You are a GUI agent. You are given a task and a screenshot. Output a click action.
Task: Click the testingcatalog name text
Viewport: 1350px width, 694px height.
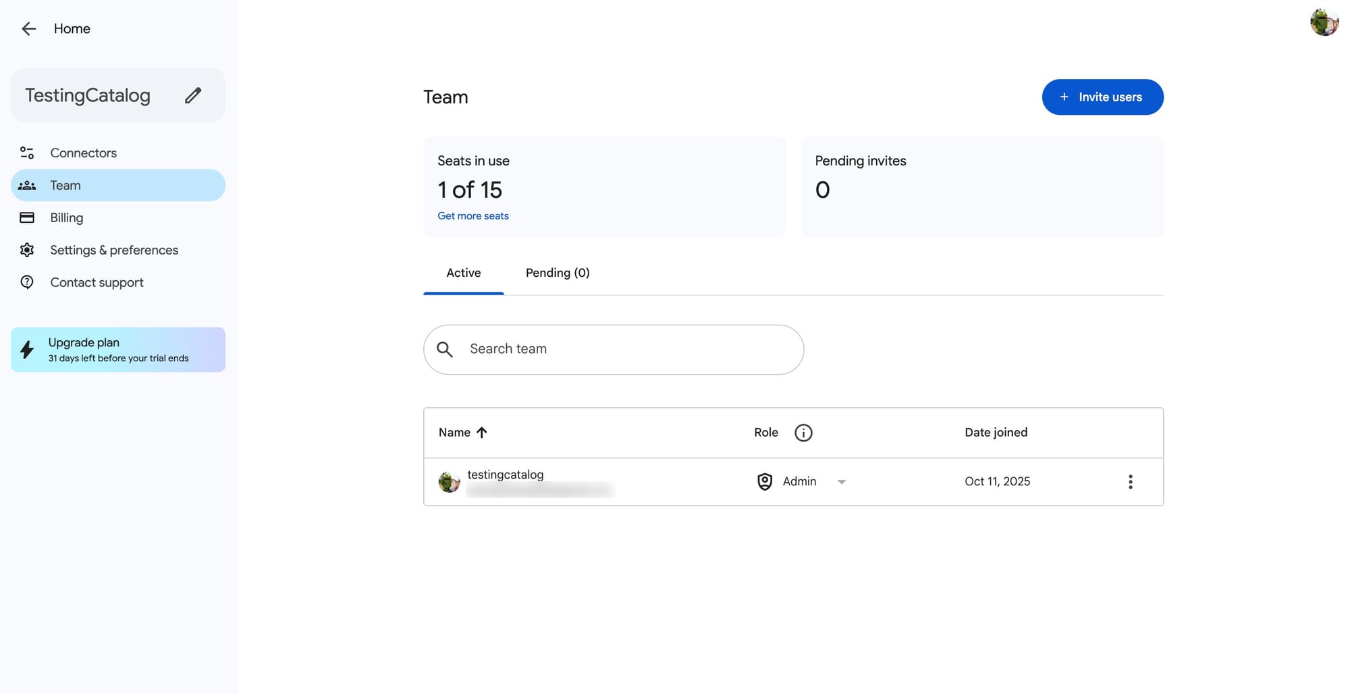(x=506, y=475)
